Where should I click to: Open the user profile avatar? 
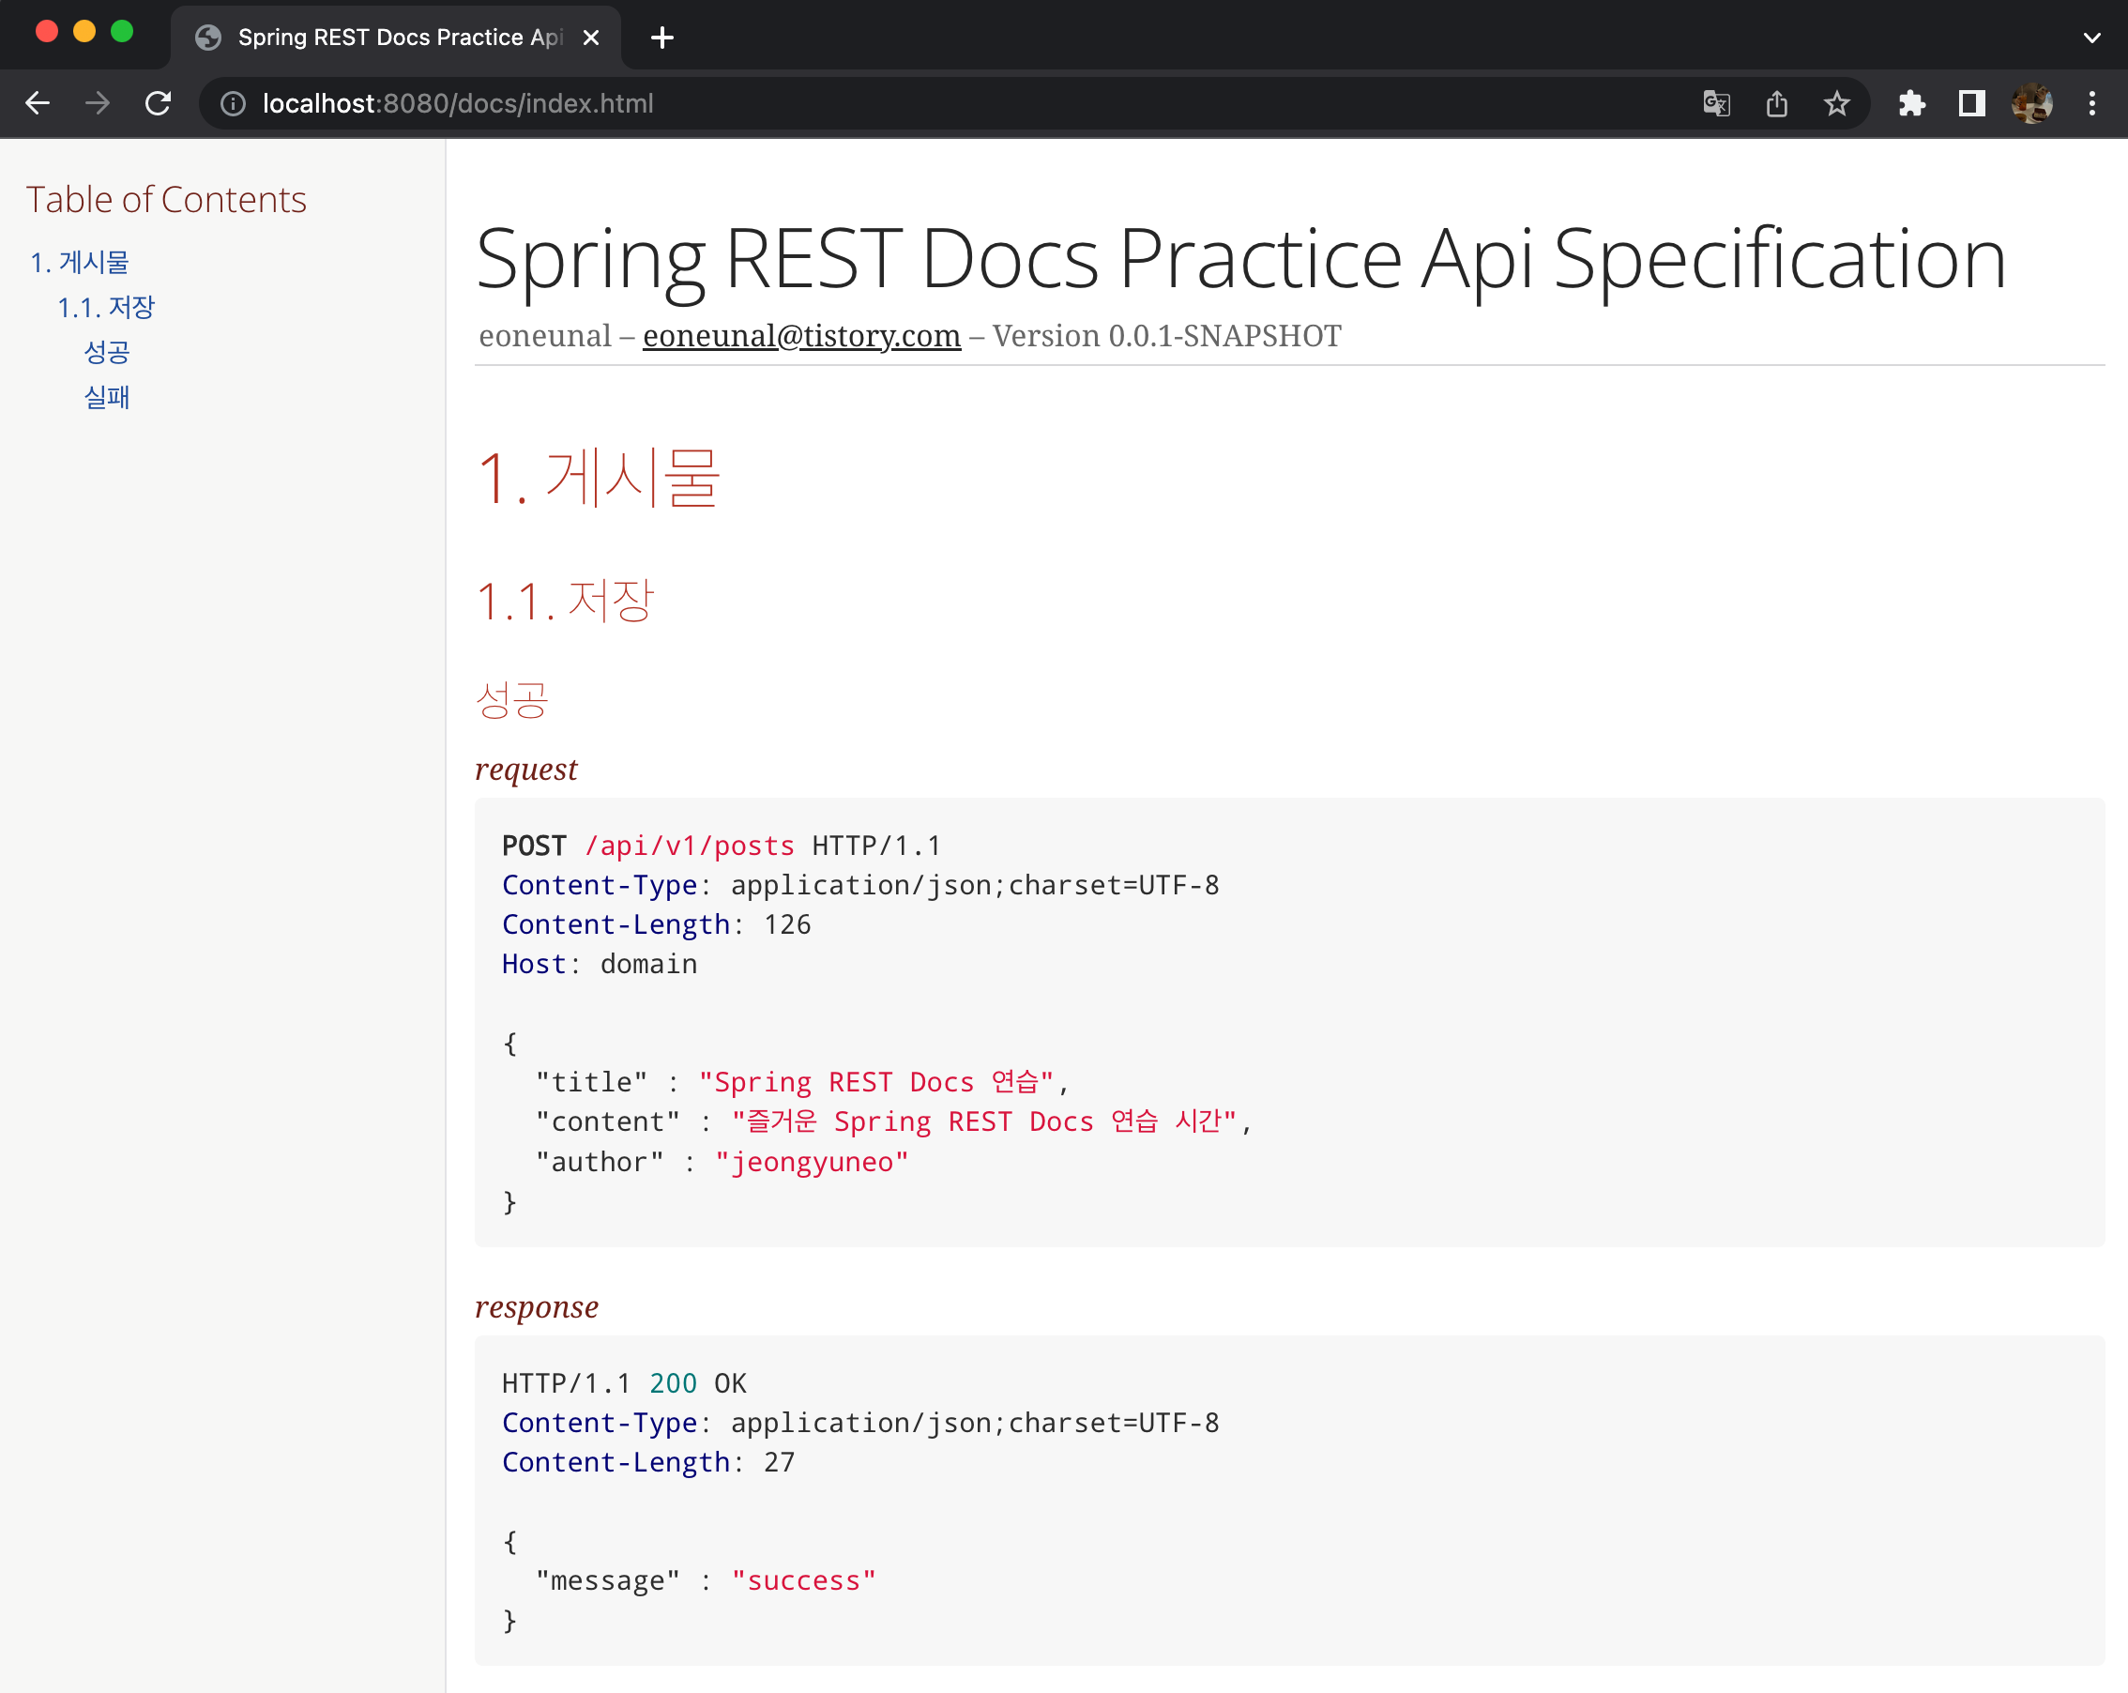[x=2031, y=103]
